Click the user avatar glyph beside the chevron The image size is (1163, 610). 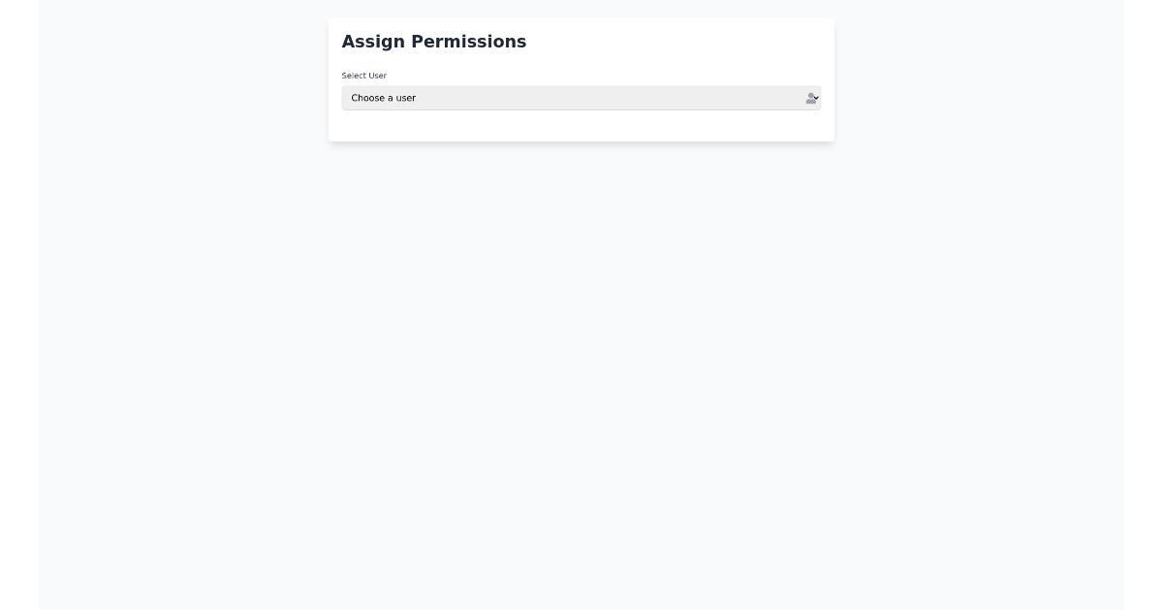810,99
